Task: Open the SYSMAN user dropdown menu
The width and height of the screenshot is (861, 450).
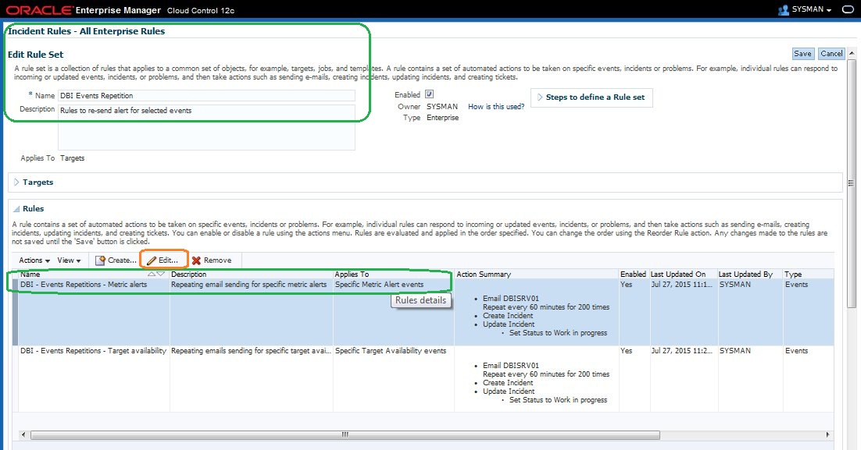Action: coord(812,9)
